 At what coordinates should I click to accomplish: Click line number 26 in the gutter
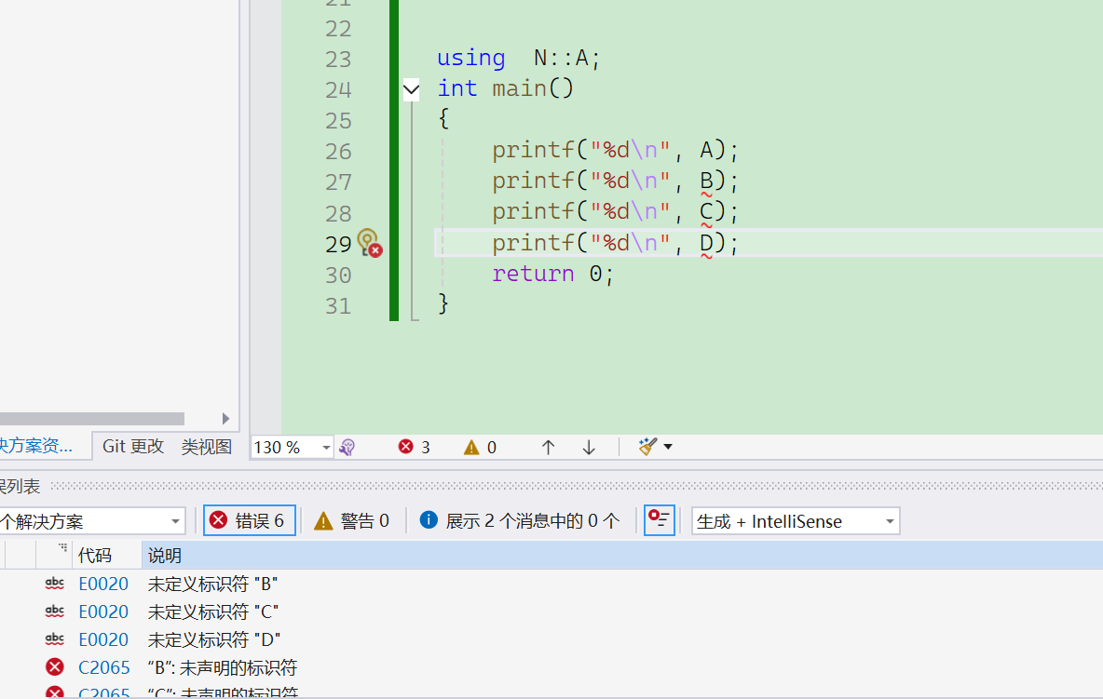pos(338,151)
